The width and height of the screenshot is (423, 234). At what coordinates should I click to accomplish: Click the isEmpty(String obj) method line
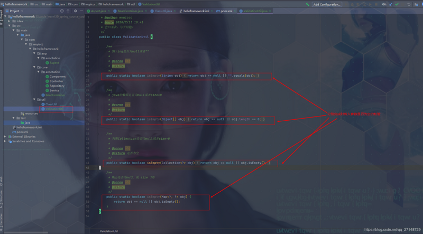point(182,76)
